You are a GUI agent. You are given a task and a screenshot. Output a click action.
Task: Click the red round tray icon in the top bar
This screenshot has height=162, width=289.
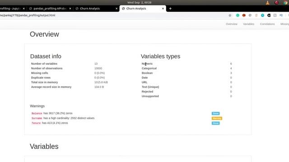pos(276,3)
